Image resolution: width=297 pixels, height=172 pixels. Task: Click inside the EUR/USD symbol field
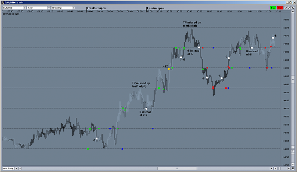(13, 8)
